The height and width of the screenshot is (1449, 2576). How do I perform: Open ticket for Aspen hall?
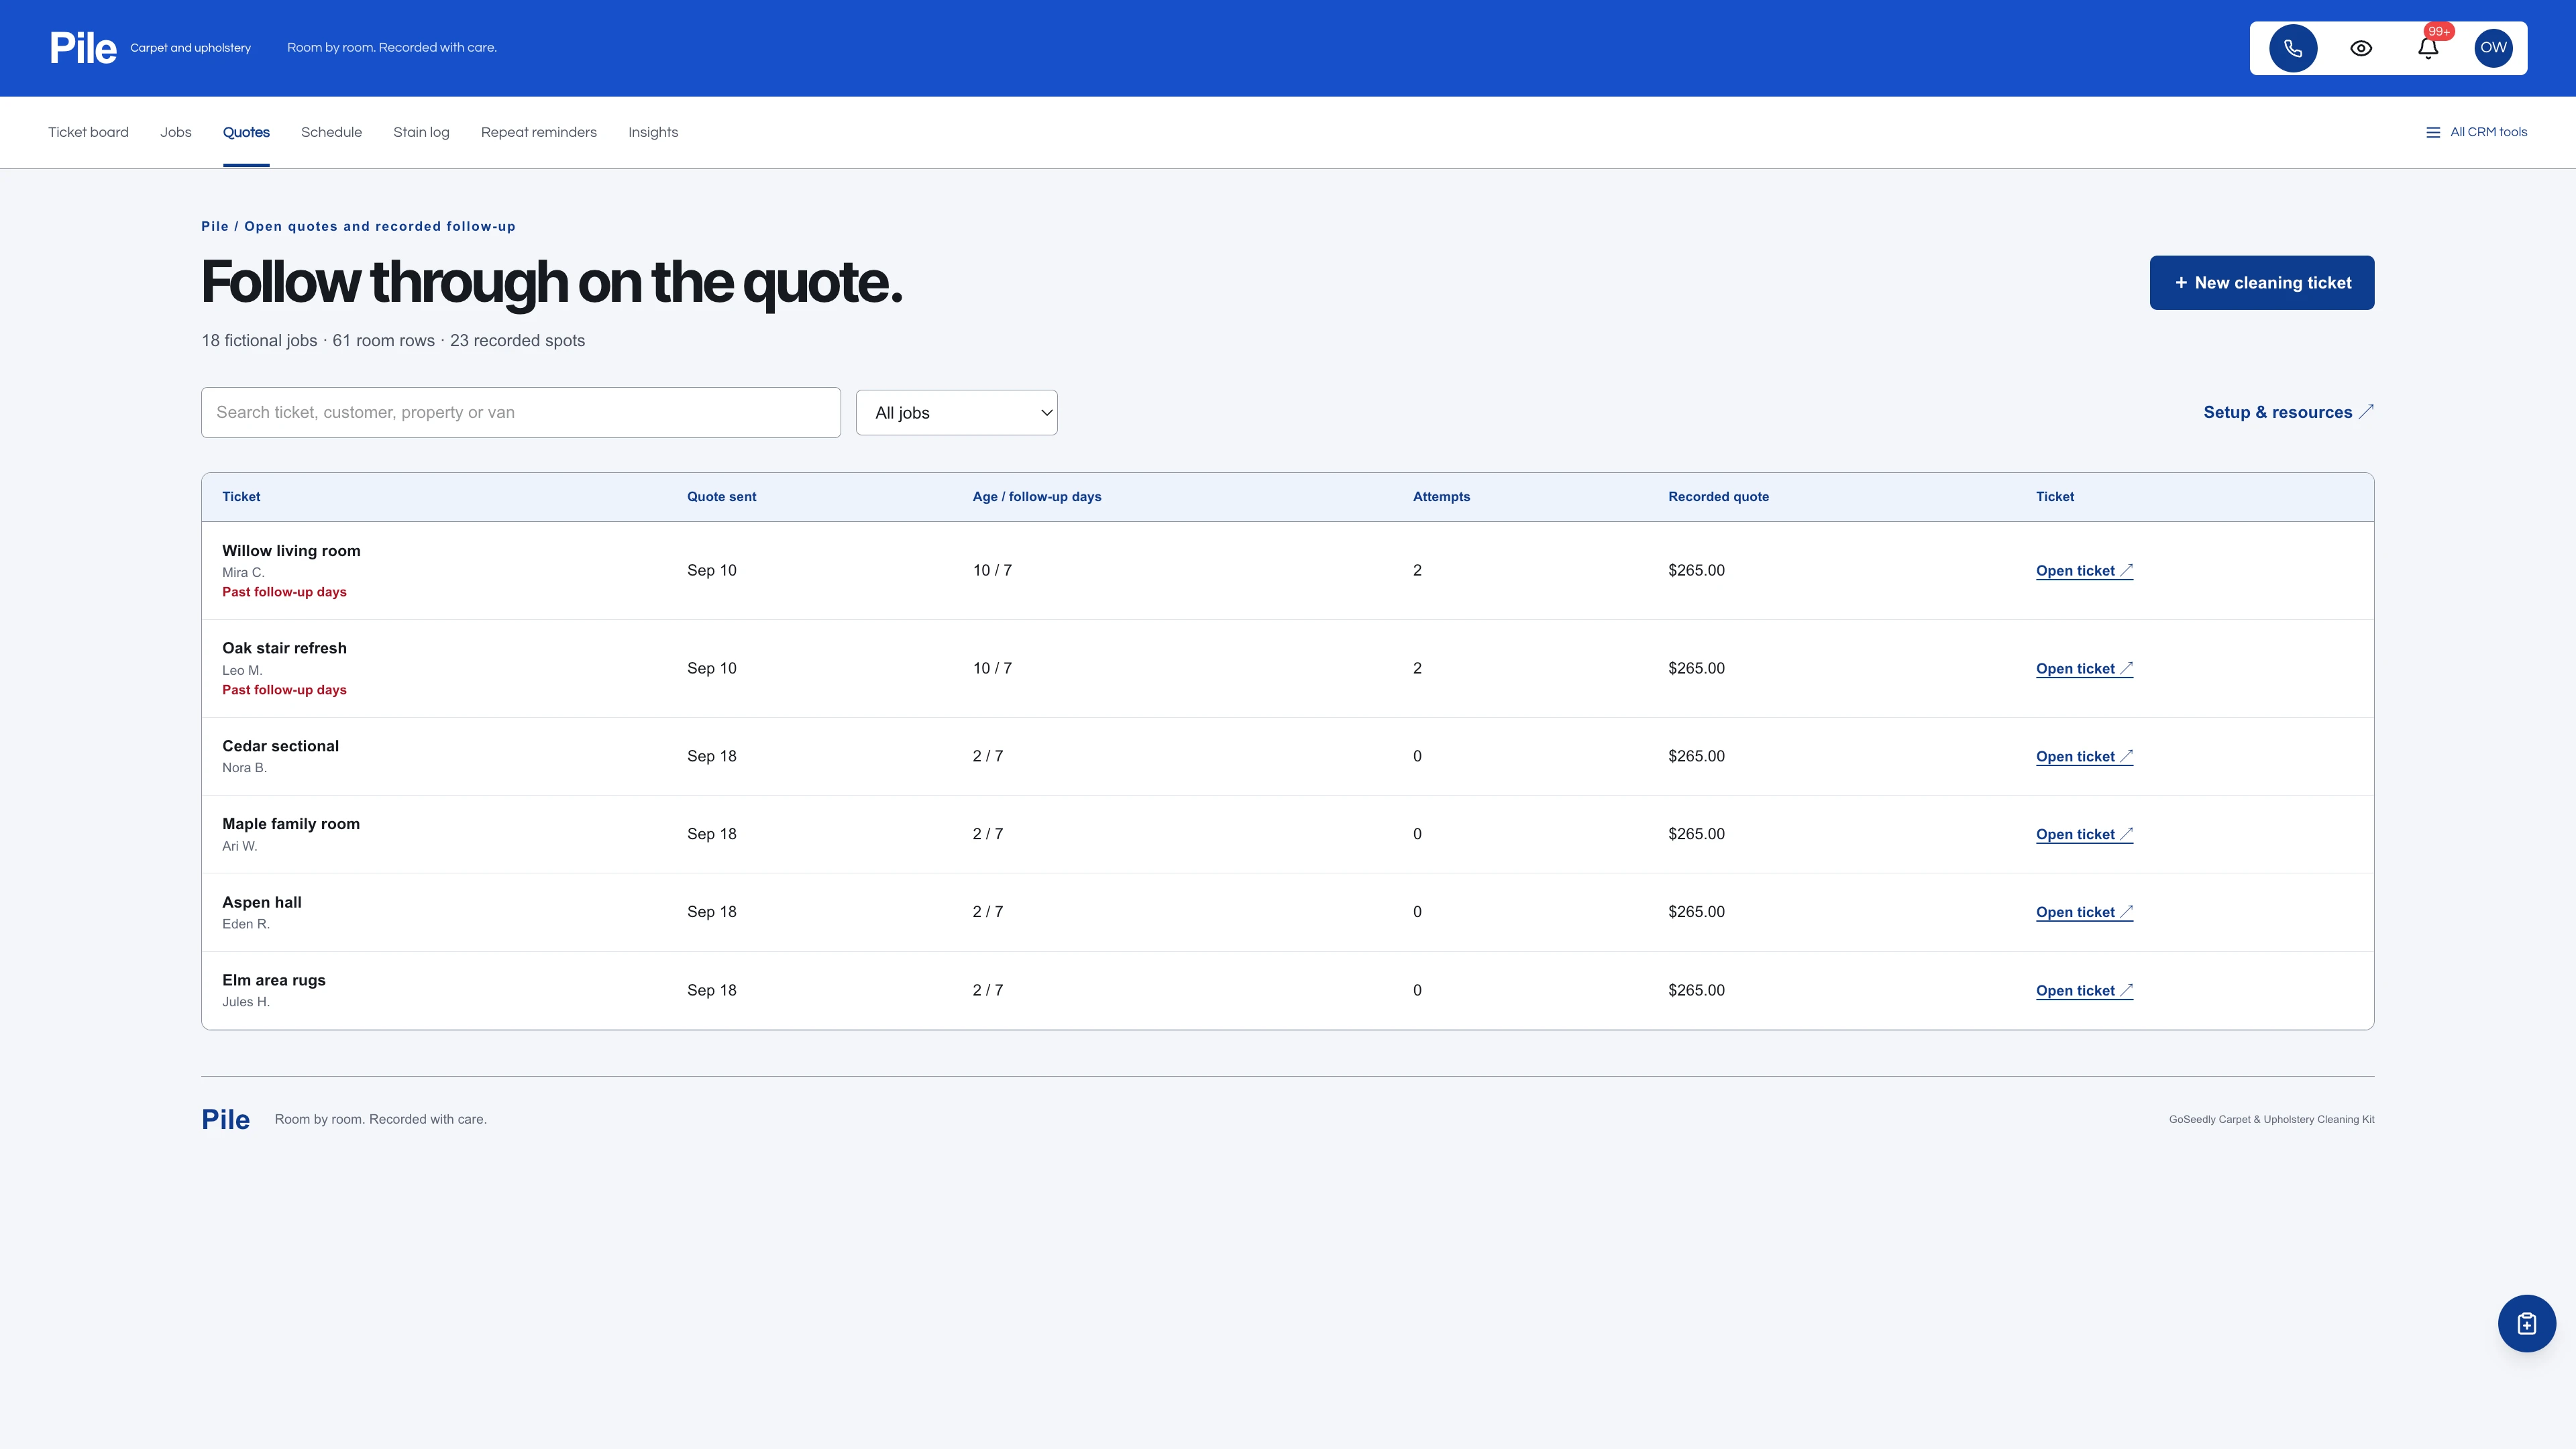pyautogui.click(x=2084, y=913)
